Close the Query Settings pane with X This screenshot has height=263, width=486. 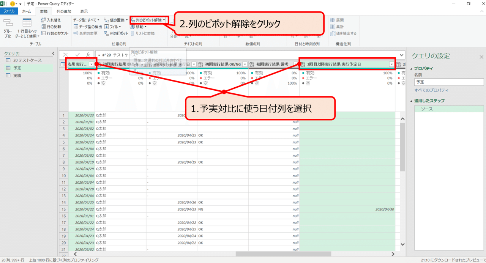point(481,57)
